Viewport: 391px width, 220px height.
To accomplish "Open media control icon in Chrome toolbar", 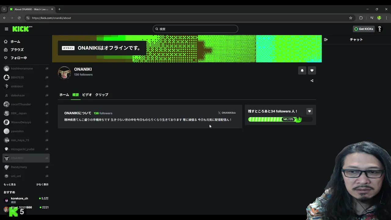I will point(372,18).
